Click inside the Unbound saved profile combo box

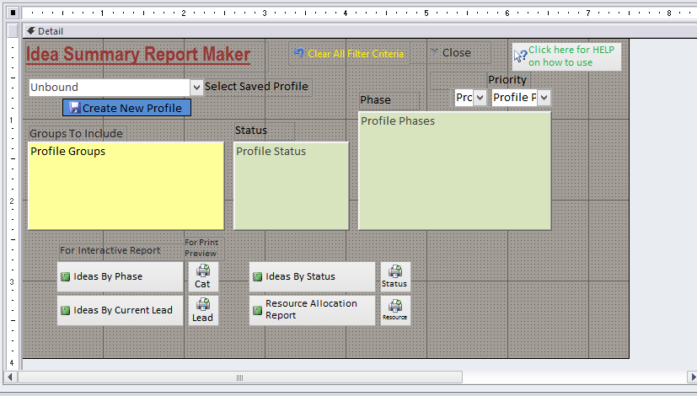(x=110, y=87)
